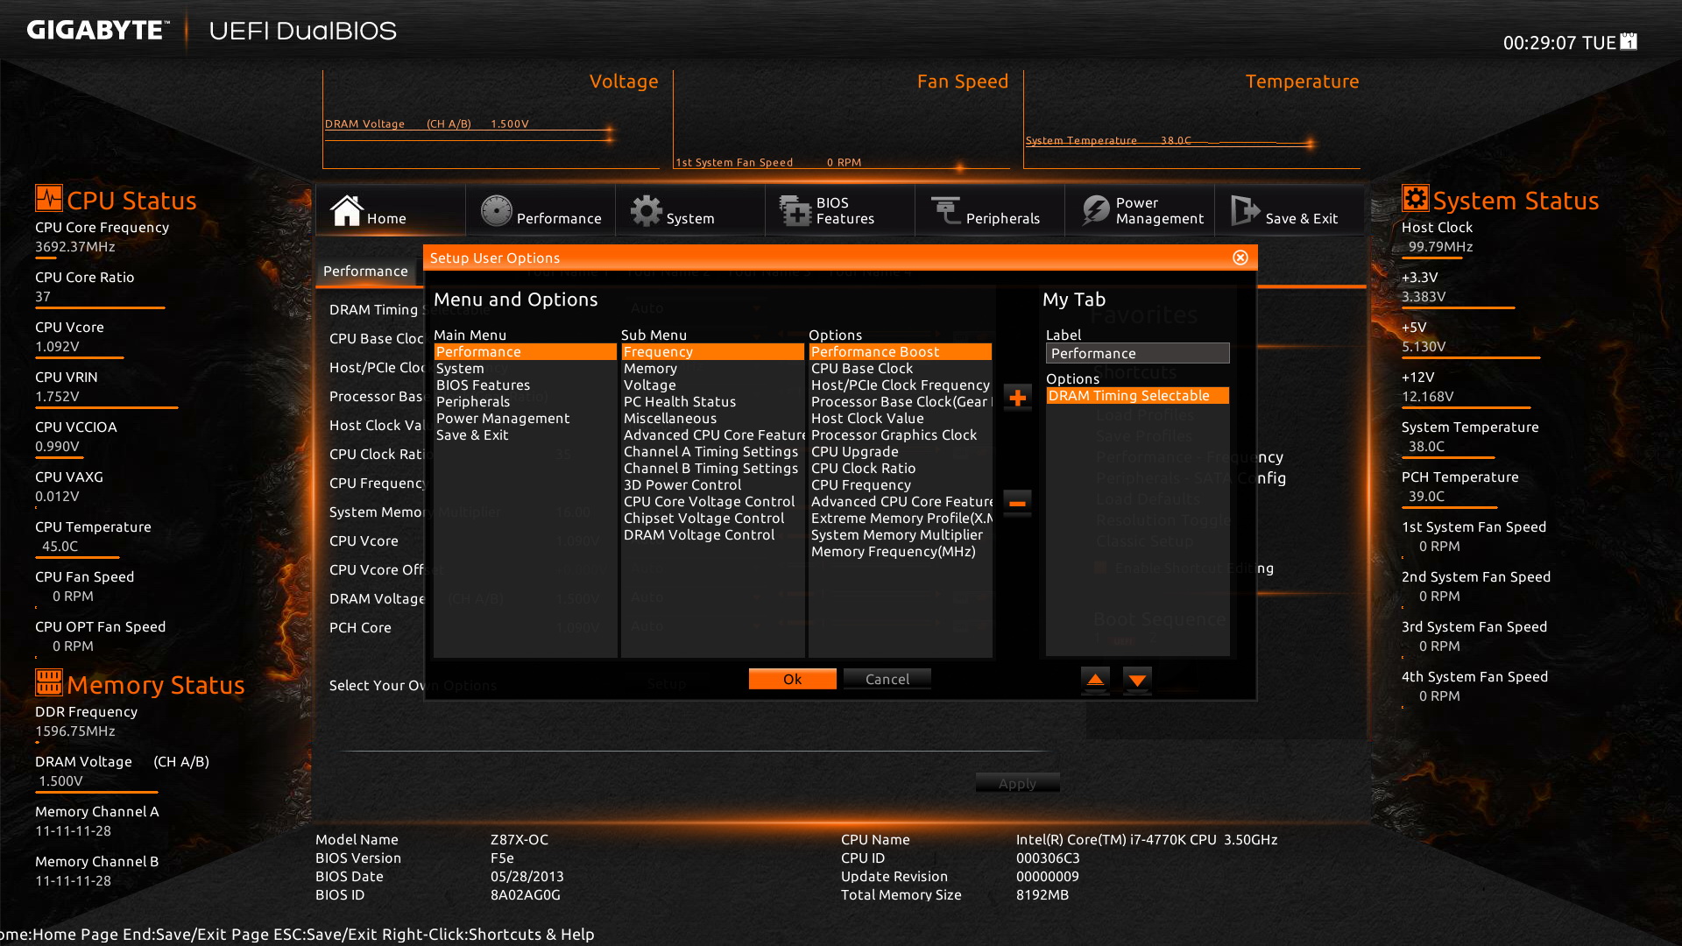Select Voltage in Sub Menu list

tap(712, 385)
